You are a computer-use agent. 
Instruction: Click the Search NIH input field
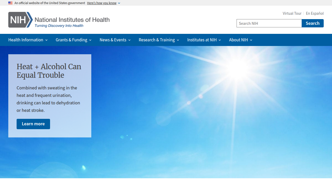pos(269,23)
